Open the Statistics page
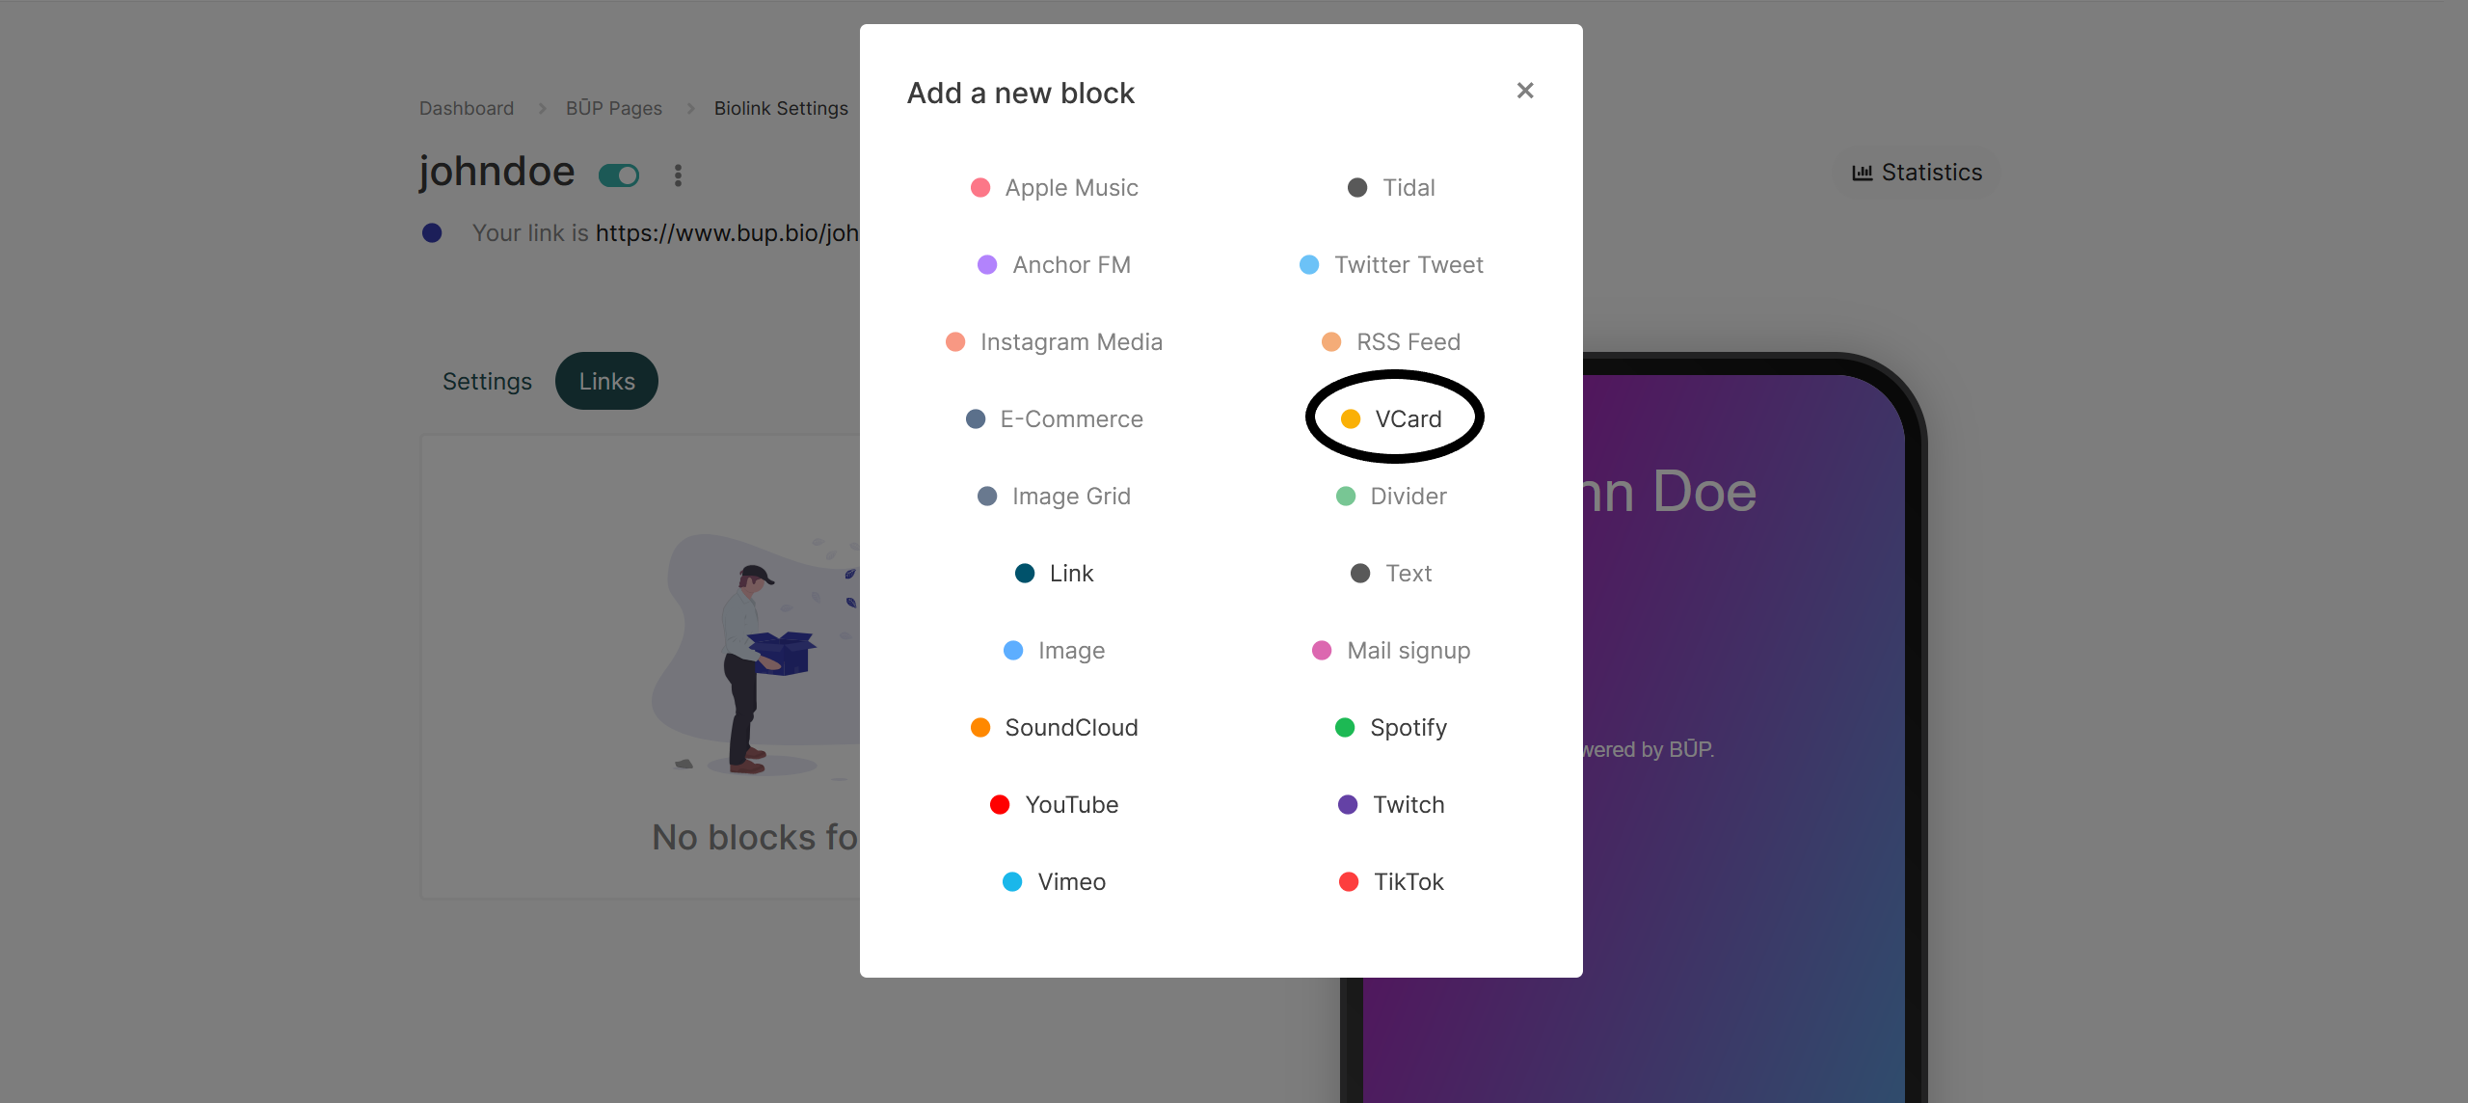This screenshot has height=1103, width=2468. pyautogui.click(x=1917, y=173)
